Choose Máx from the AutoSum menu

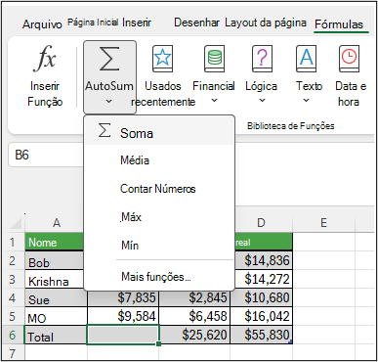[x=131, y=217]
